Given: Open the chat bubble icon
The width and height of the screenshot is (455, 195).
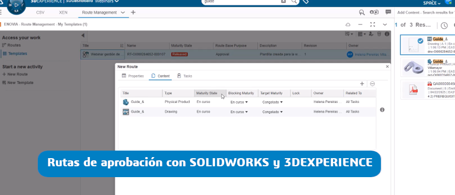Looking at the screenshot, I should (388, 12).
